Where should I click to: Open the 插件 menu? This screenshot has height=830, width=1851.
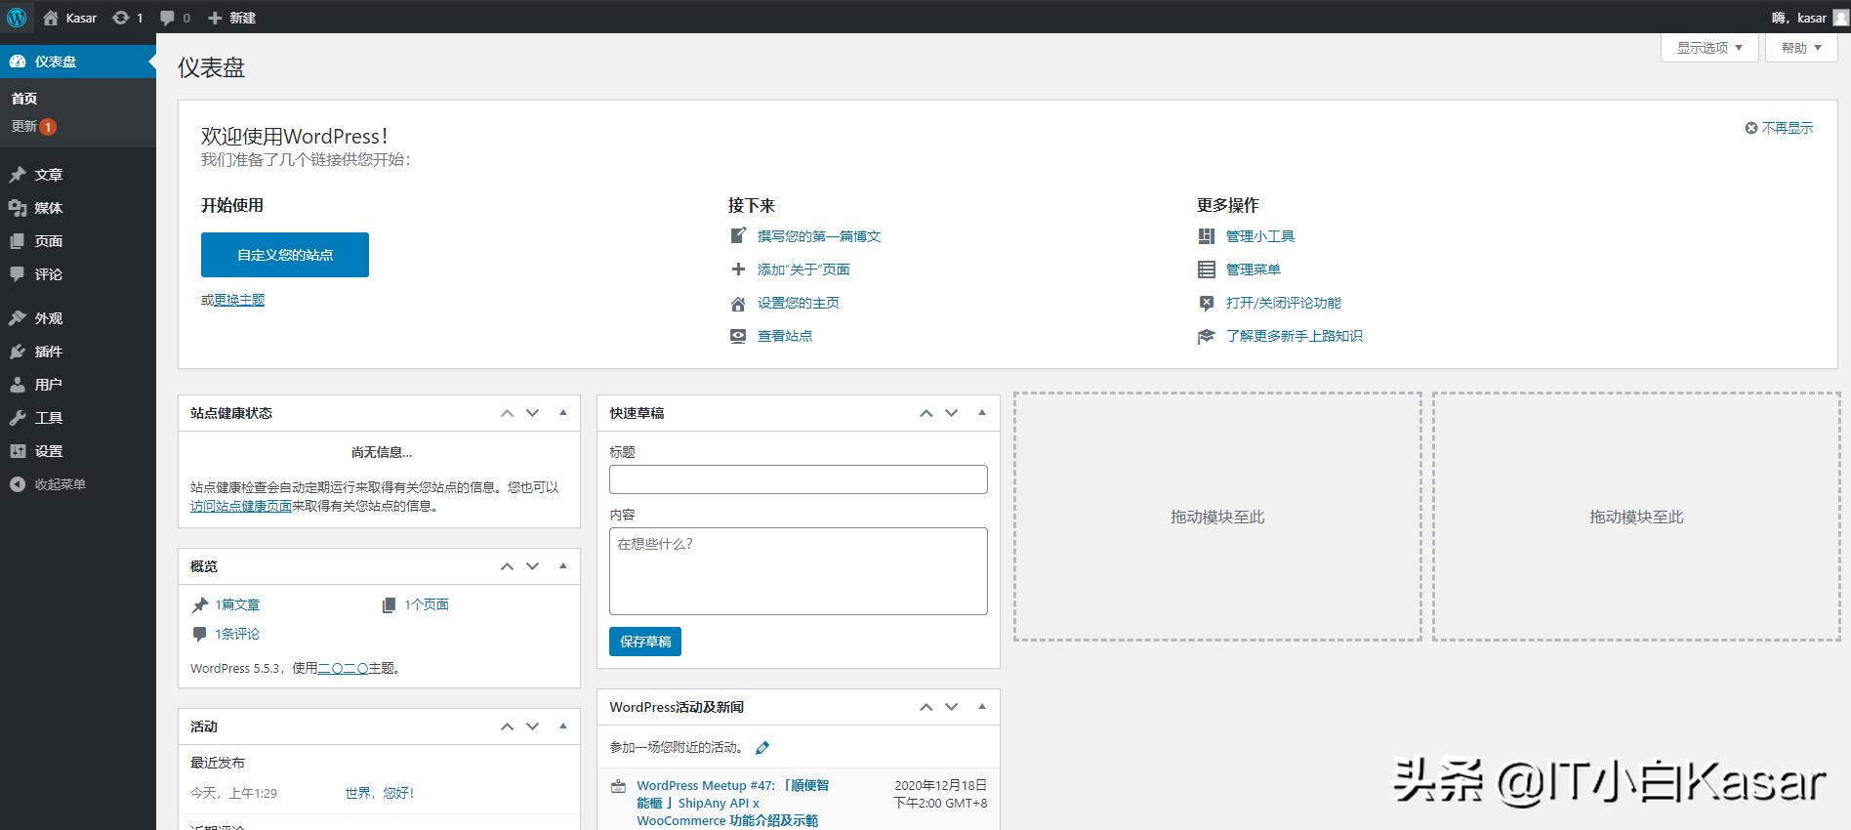click(x=78, y=352)
